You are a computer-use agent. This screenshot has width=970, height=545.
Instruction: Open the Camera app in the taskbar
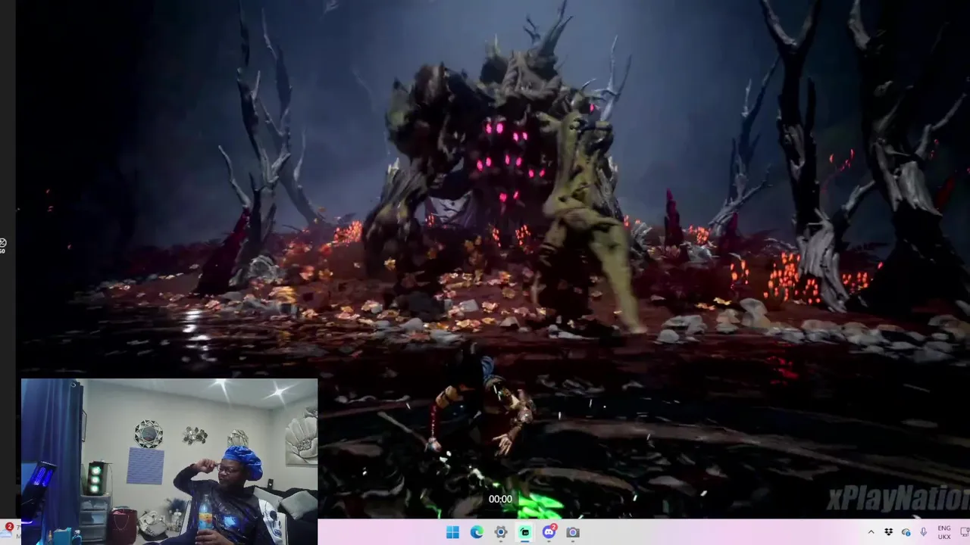pyautogui.click(x=573, y=532)
